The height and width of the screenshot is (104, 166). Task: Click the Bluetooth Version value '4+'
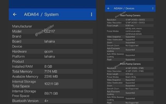click(46, 101)
